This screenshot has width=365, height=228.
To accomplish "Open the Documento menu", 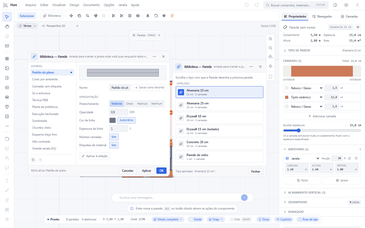I will pyautogui.click(x=92, y=5).
